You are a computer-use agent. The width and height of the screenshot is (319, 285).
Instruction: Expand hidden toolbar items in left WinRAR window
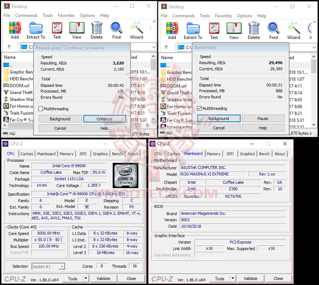[154, 22]
